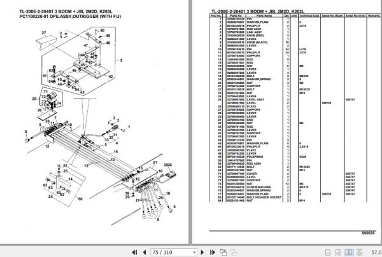Click the Pos.No. column header

[216, 15]
